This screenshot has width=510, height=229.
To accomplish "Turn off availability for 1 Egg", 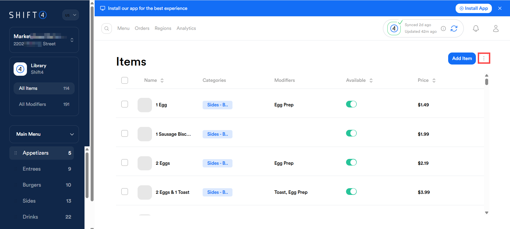I will (x=351, y=104).
